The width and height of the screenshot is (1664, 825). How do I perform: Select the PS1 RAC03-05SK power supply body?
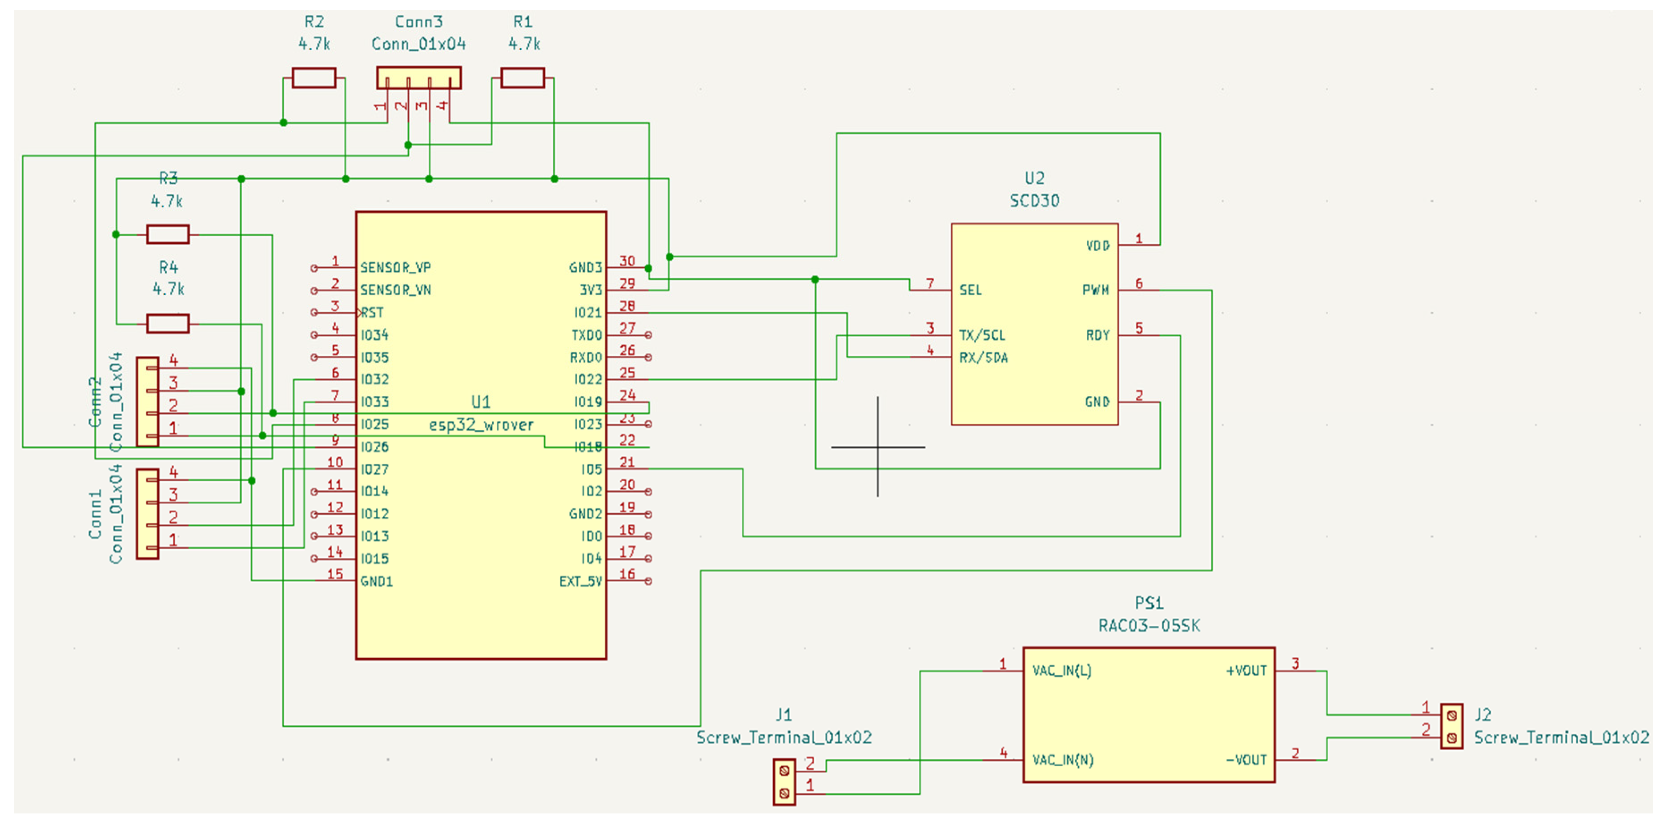pos(1149,715)
